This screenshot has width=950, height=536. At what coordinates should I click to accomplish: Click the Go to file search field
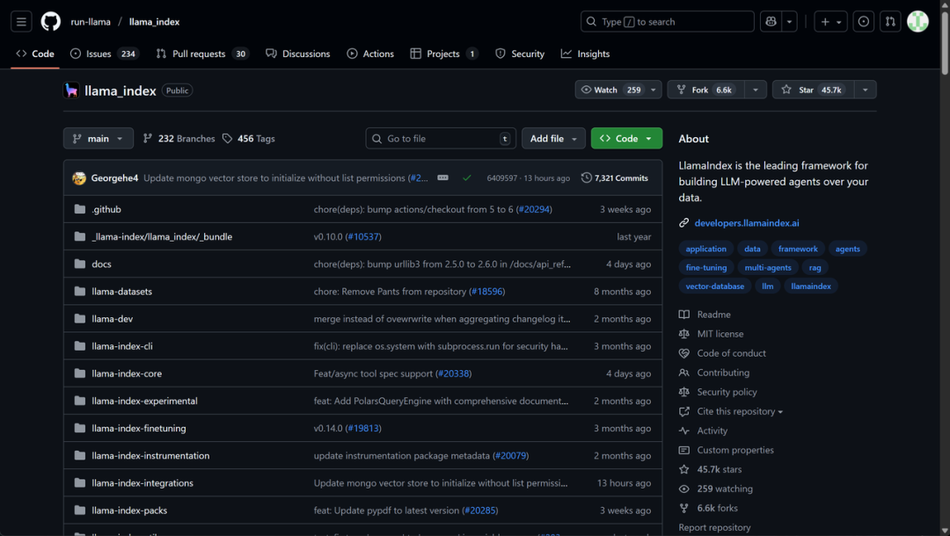[x=441, y=139]
